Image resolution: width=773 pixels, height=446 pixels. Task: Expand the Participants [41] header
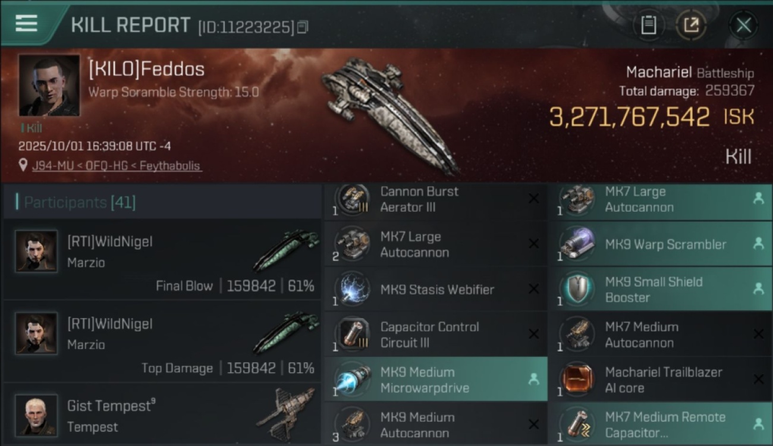pyautogui.click(x=162, y=202)
